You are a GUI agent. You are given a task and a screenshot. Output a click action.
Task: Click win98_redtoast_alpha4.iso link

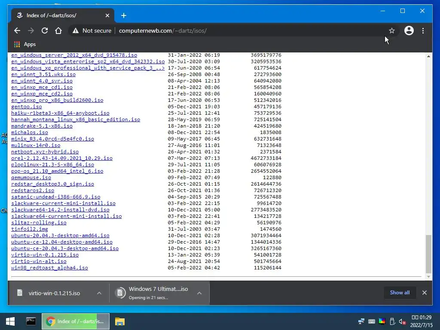click(x=49, y=268)
